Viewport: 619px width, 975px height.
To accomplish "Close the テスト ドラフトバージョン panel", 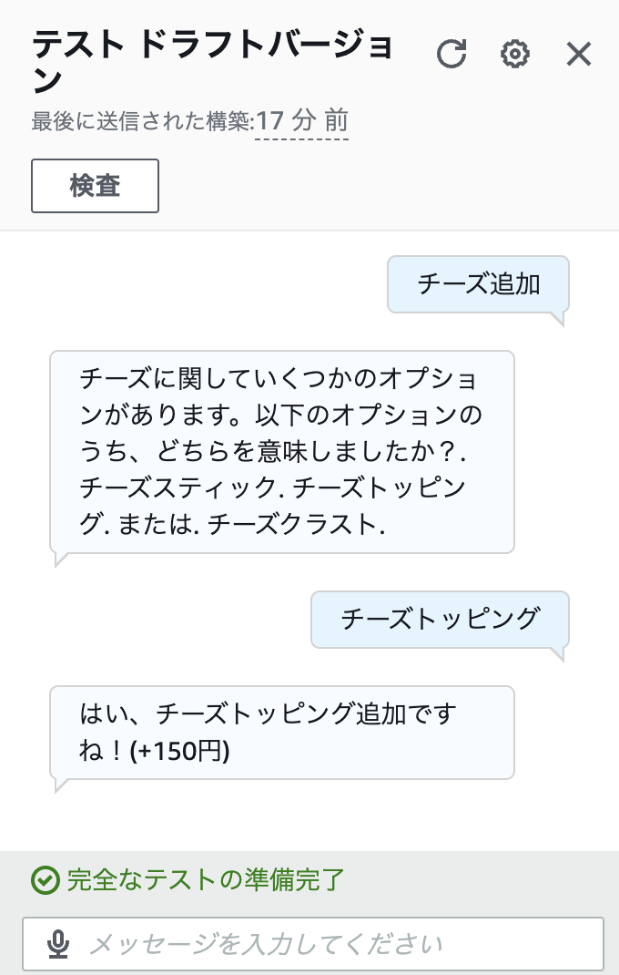I will click(x=579, y=54).
